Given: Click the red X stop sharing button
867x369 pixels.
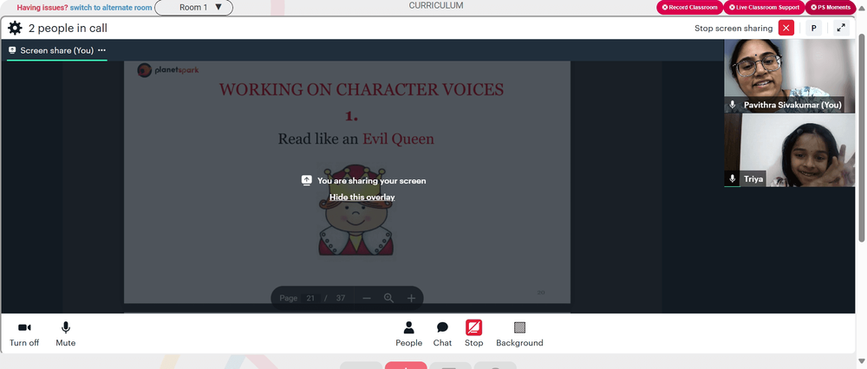Looking at the screenshot, I should click(786, 28).
